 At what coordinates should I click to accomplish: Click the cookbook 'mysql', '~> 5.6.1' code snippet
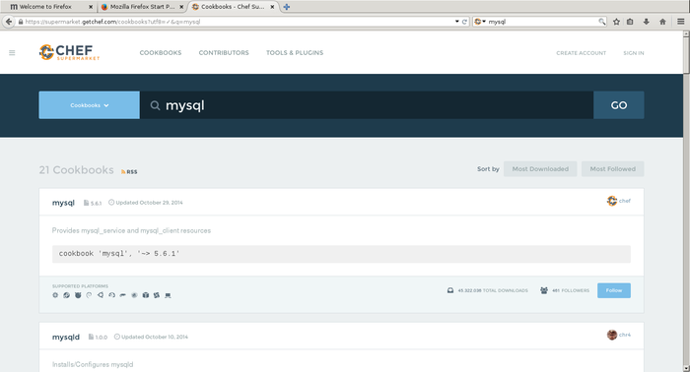pyautogui.click(x=341, y=254)
